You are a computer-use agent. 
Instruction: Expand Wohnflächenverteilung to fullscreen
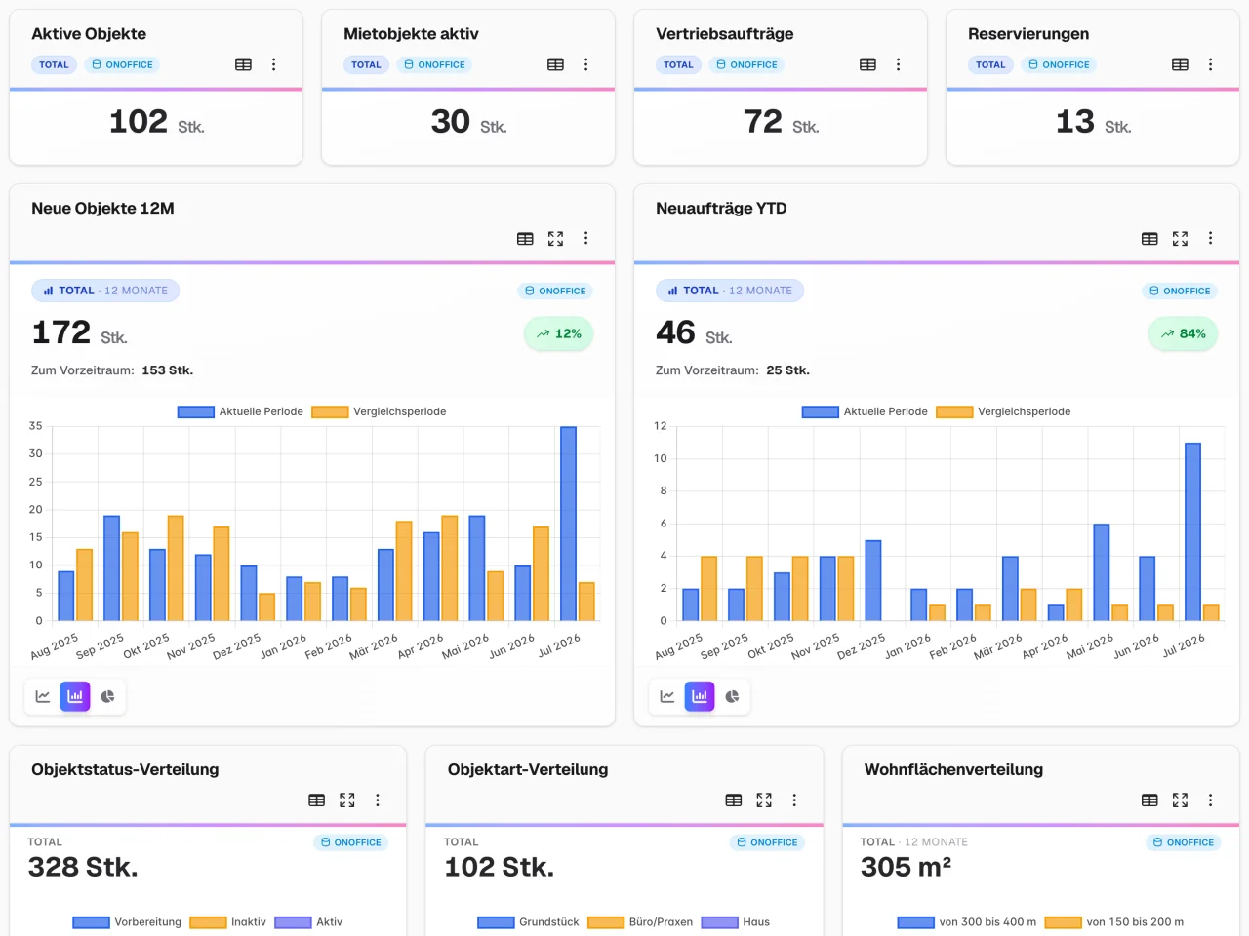1180,799
